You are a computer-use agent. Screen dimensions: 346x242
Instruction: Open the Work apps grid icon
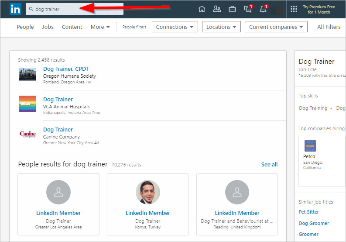[294, 9]
